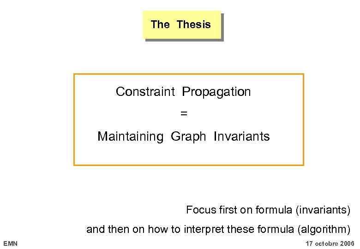This screenshot has width=360, height=249.
Task: Click the word 'Graph'
Action: (188, 136)
